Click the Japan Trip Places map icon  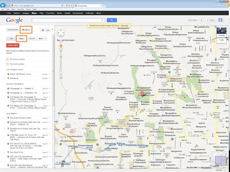8,74
